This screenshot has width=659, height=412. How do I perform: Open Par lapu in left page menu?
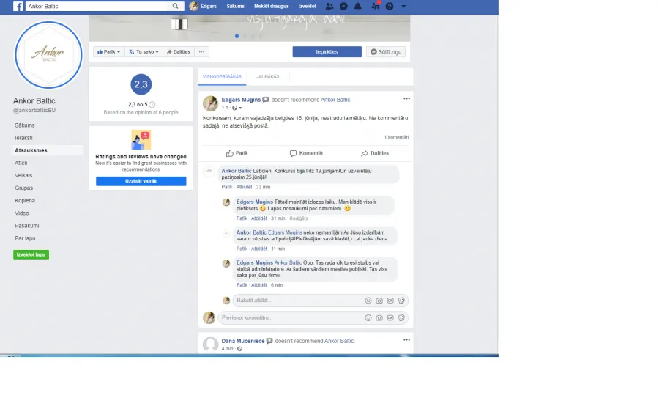point(25,238)
